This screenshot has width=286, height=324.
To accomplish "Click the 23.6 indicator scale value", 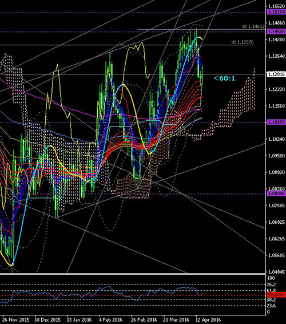I will click(271, 306).
